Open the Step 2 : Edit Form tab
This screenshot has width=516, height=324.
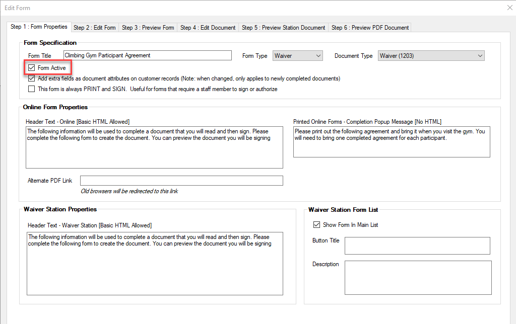click(95, 28)
